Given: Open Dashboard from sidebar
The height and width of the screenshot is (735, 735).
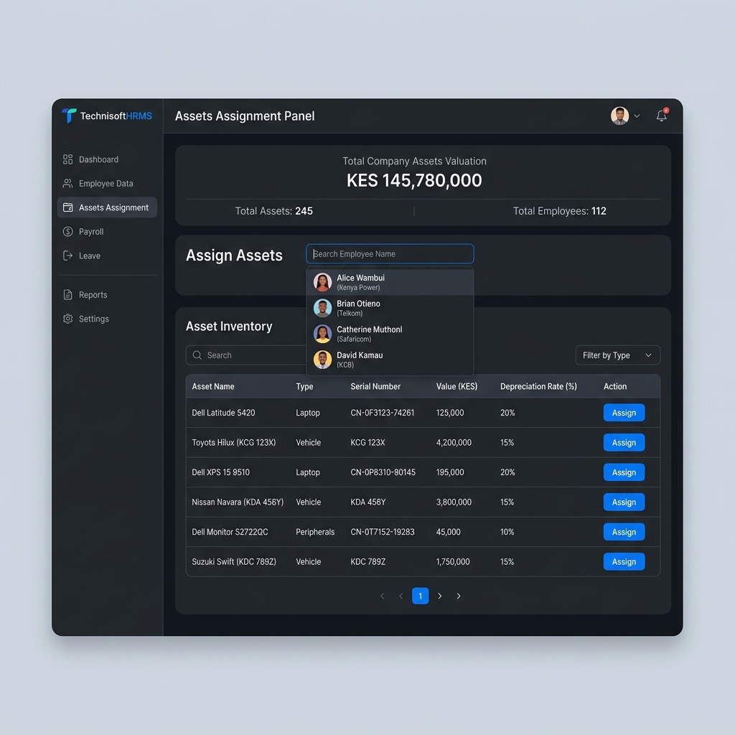Looking at the screenshot, I should pos(107,159).
